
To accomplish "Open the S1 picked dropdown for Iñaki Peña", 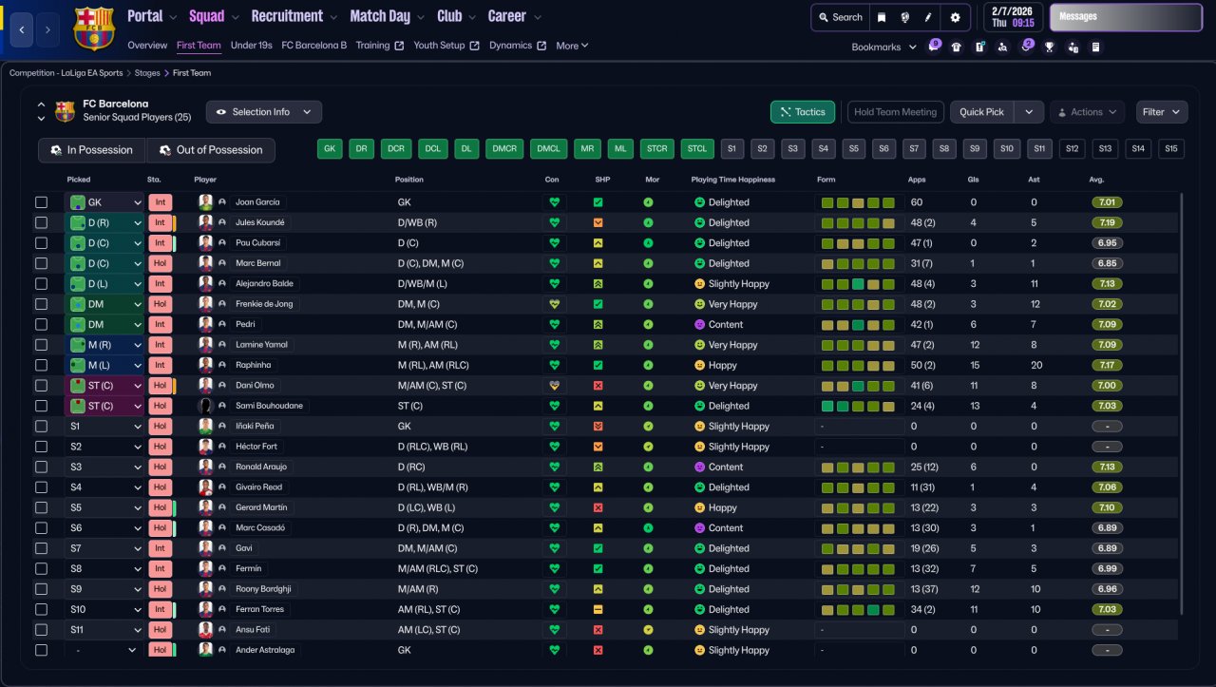I will tap(104, 427).
